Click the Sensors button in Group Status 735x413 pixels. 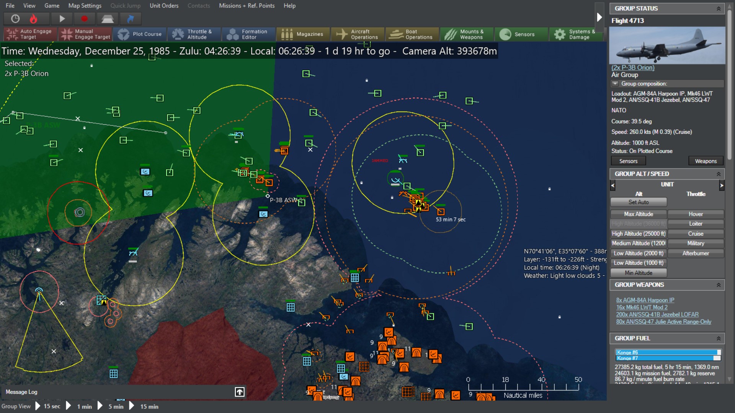click(628, 161)
